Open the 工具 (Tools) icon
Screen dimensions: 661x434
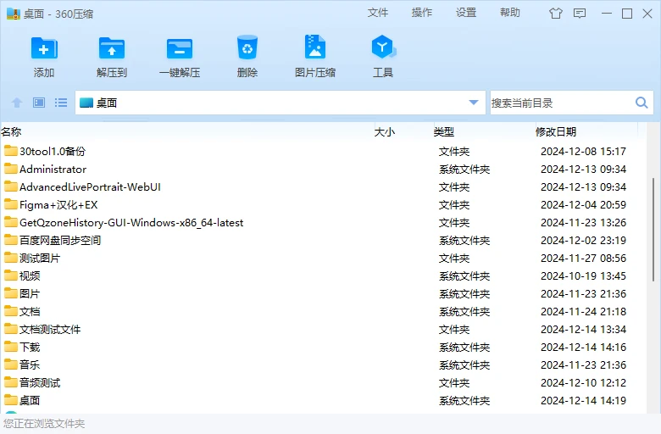[x=383, y=47]
